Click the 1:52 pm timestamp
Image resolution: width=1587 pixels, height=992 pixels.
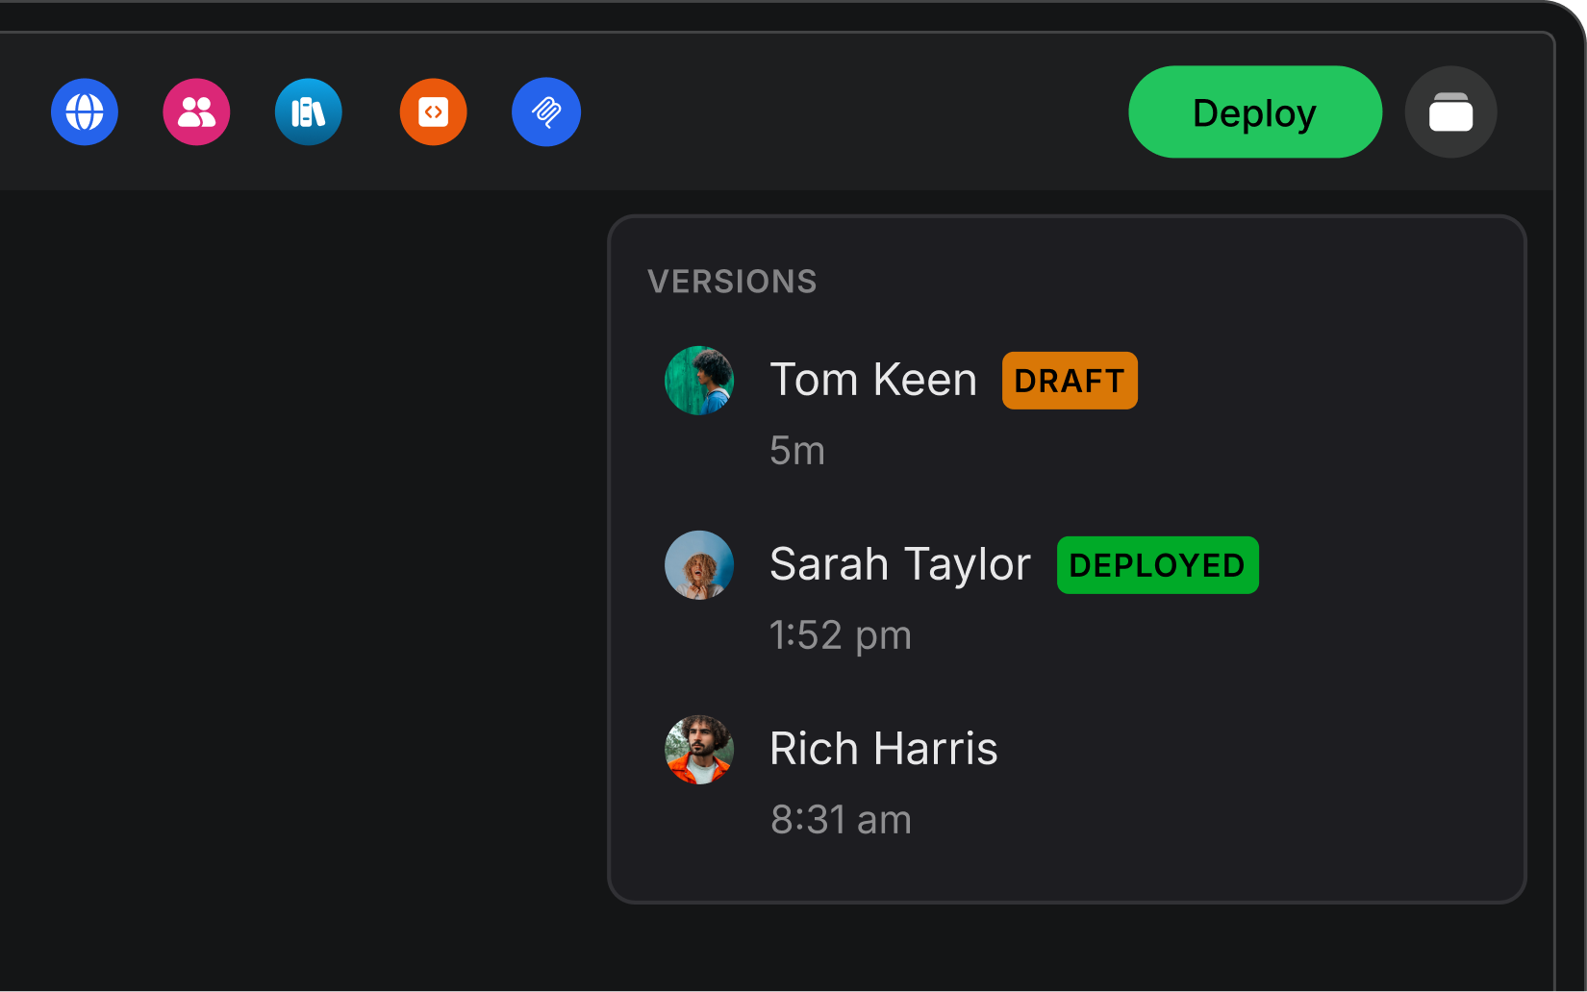click(x=841, y=634)
